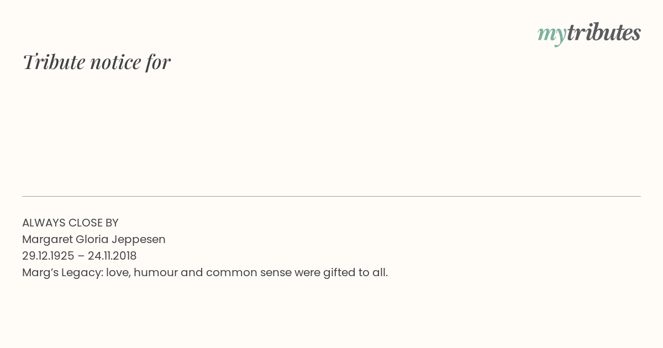The image size is (663, 348).
Task: Select the green "my" part of logo
Action: [552, 35]
